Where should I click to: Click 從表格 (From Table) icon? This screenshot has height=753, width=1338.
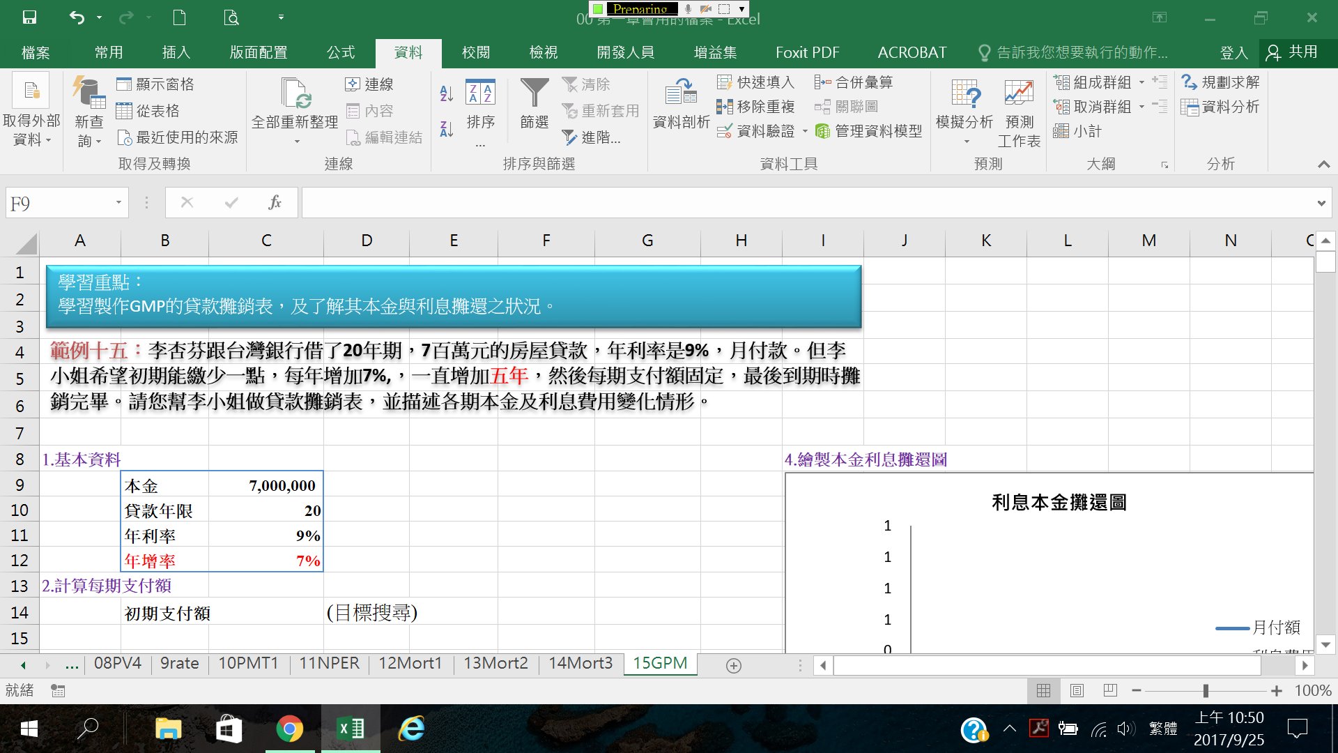click(x=124, y=111)
